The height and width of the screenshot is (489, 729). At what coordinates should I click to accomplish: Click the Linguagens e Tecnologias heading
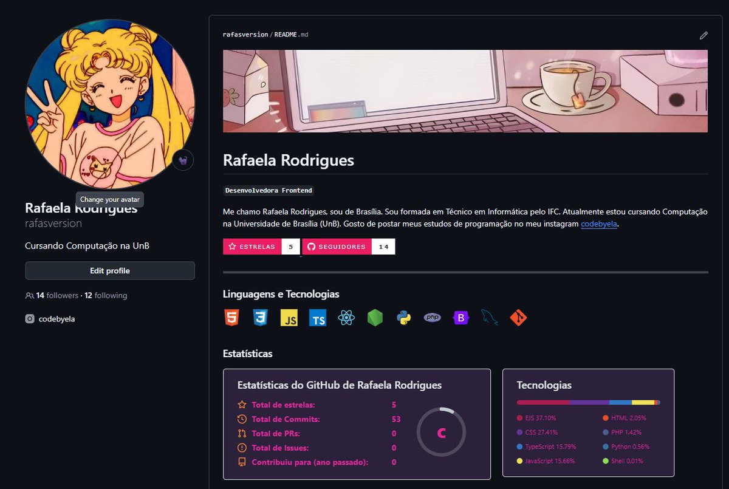pyautogui.click(x=281, y=294)
